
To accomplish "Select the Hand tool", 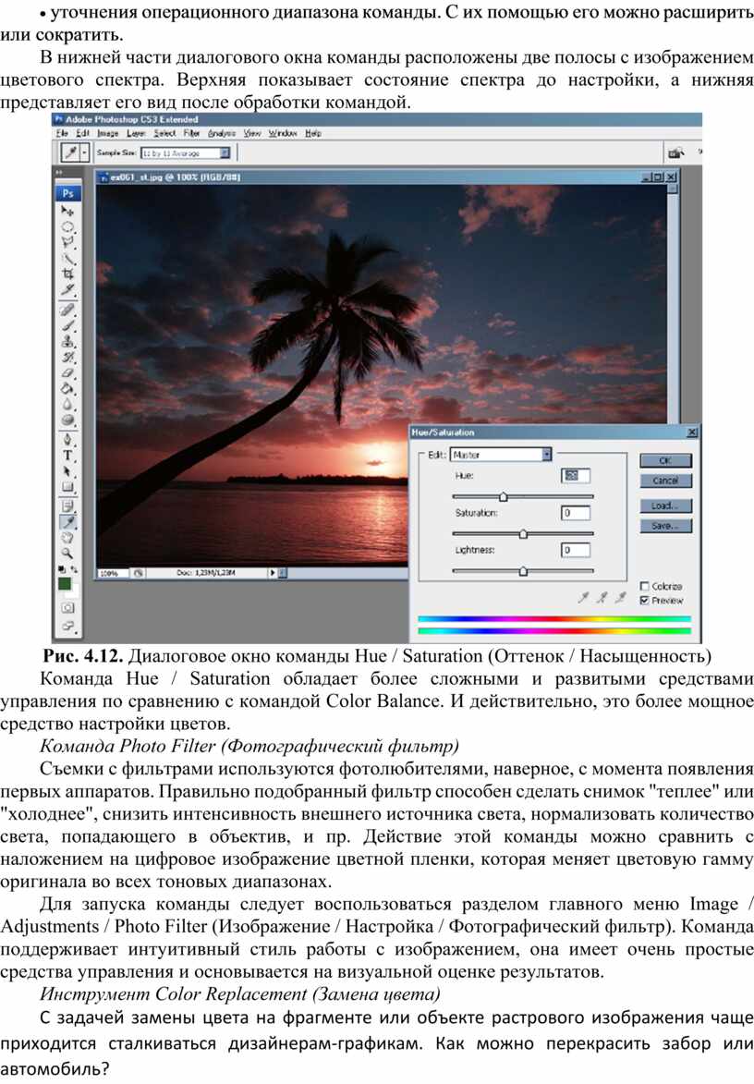I will point(67,538).
